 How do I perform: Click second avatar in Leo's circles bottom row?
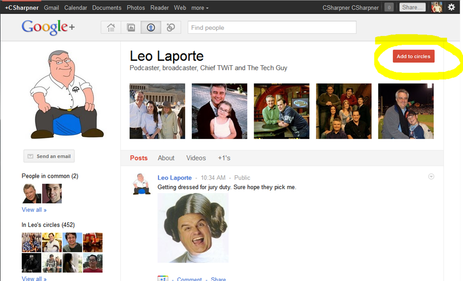pos(52,263)
